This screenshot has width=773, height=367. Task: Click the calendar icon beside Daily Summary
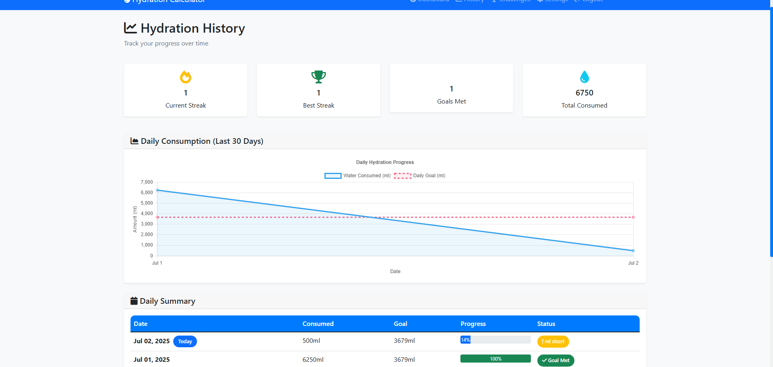[134, 301]
